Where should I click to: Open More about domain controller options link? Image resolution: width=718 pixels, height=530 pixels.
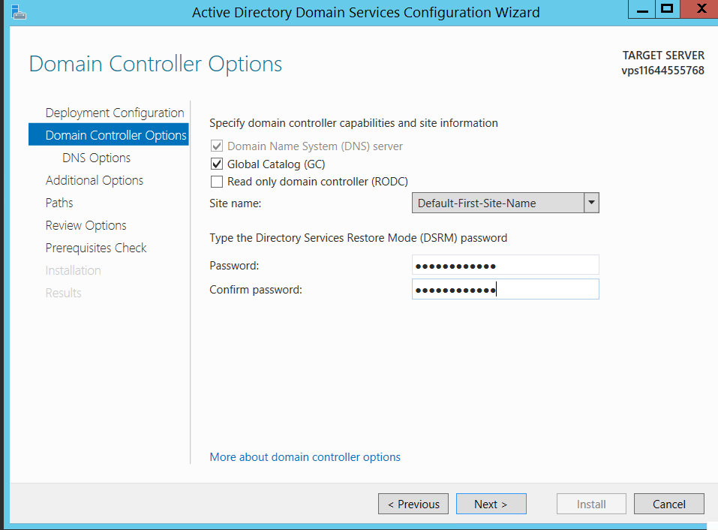point(305,457)
